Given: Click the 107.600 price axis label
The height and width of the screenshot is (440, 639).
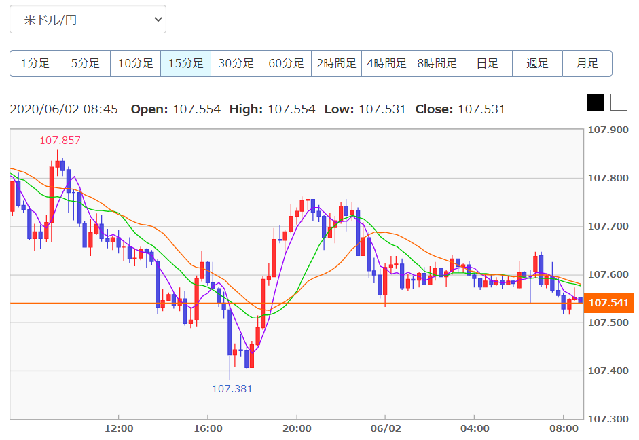Looking at the screenshot, I should click(608, 274).
